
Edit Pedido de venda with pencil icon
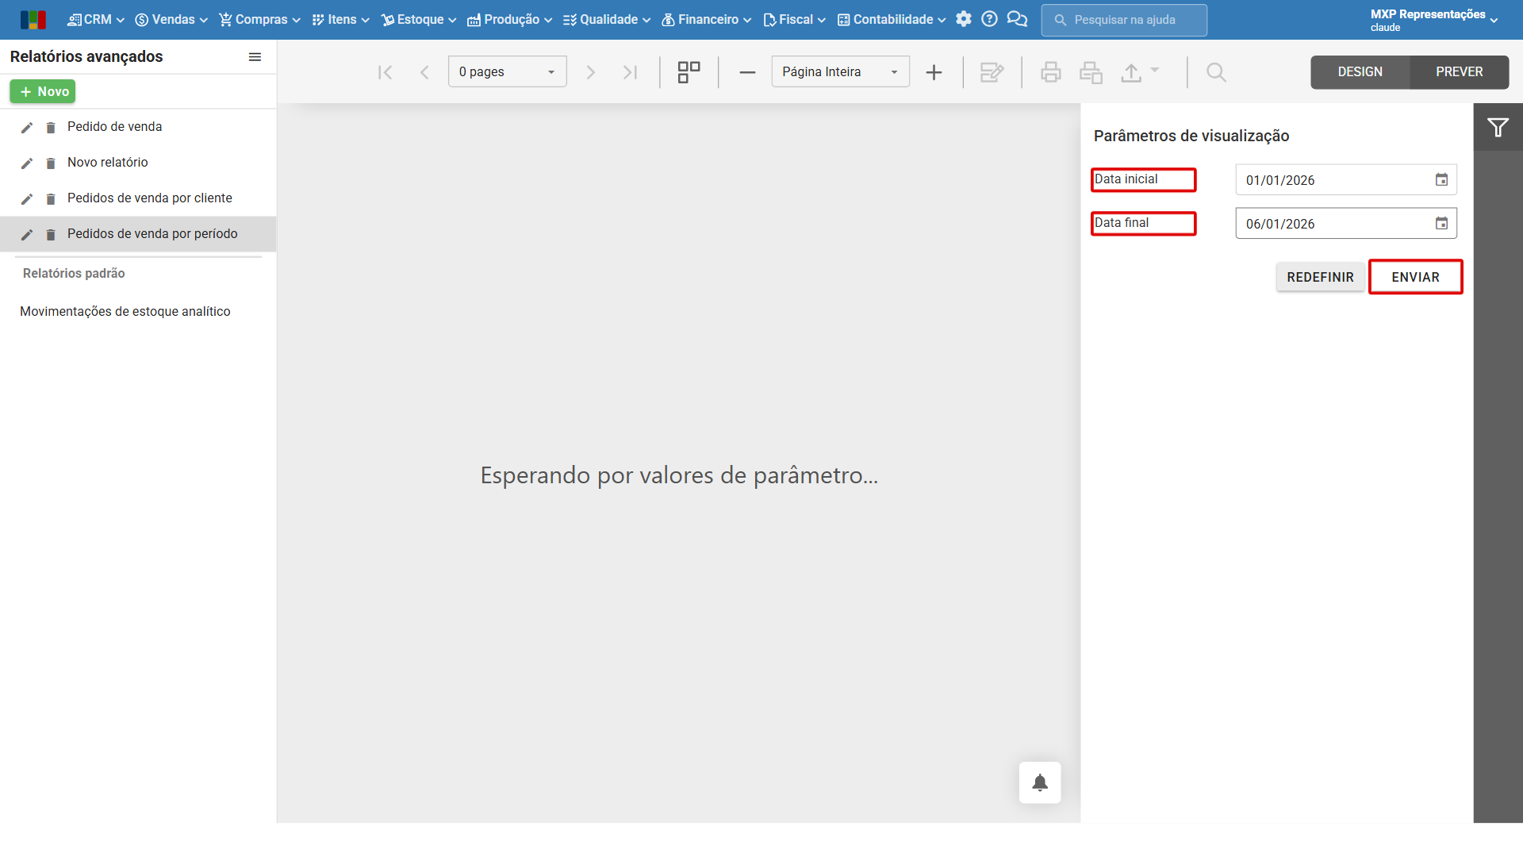(26, 128)
